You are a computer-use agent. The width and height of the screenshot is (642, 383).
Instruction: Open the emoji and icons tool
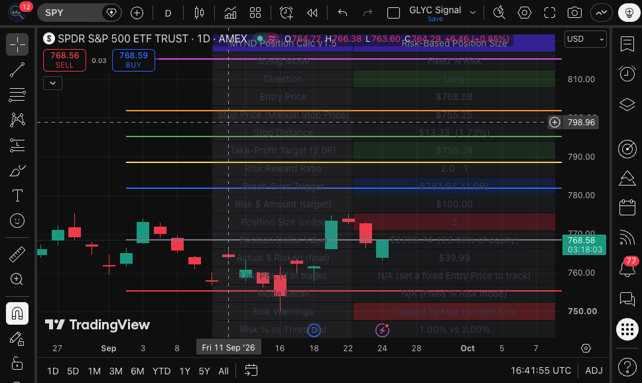(17, 221)
